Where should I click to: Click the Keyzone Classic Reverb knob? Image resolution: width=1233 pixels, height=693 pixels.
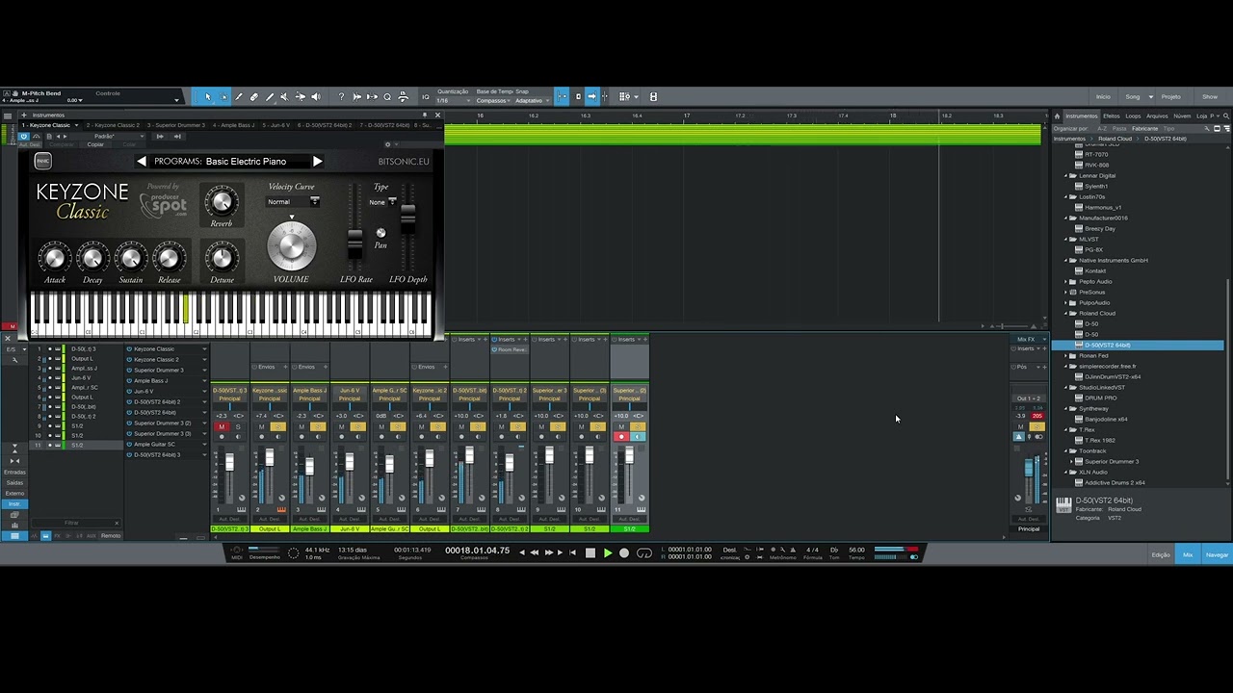[222, 202]
